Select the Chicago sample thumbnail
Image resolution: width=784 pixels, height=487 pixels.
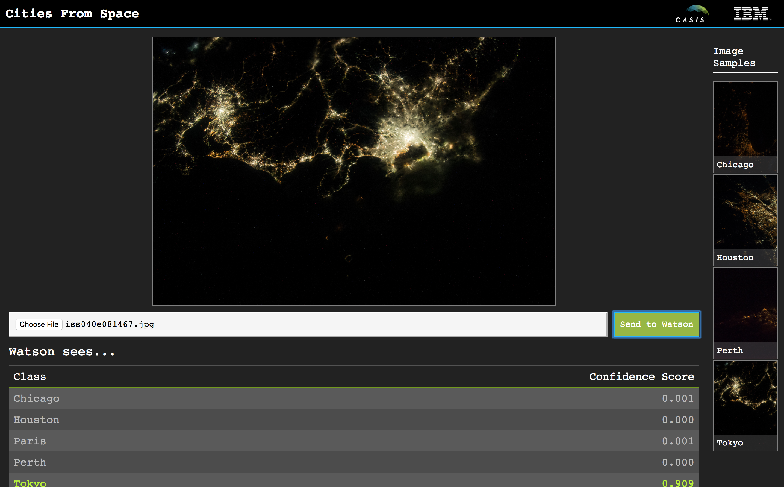(745, 127)
